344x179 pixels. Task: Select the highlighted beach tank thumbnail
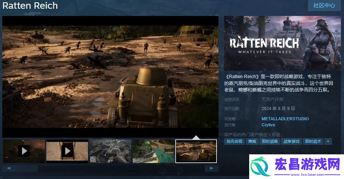point(196,151)
